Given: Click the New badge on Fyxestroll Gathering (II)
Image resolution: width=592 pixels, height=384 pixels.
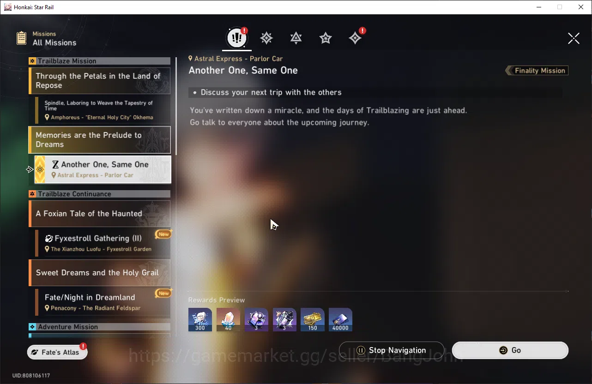Looking at the screenshot, I should (x=163, y=234).
